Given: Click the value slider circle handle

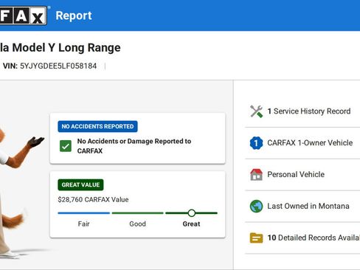Looking at the screenshot, I should tap(192, 213).
